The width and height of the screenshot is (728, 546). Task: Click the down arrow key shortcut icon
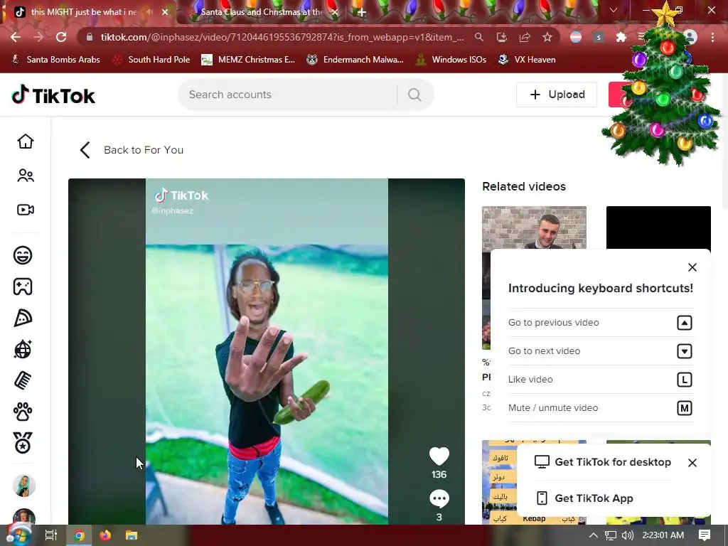pyautogui.click(x=685, y=351)
